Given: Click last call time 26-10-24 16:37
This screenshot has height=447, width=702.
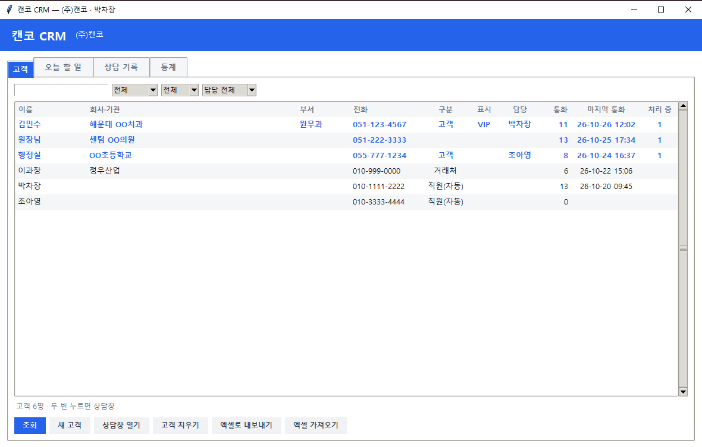Looking at the screenshot, I should [x=606, y=156].
